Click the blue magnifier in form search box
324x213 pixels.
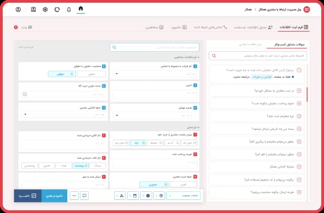[114, 47]
